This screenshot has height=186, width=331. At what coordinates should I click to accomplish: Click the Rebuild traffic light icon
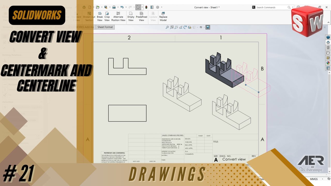(146, 7)
